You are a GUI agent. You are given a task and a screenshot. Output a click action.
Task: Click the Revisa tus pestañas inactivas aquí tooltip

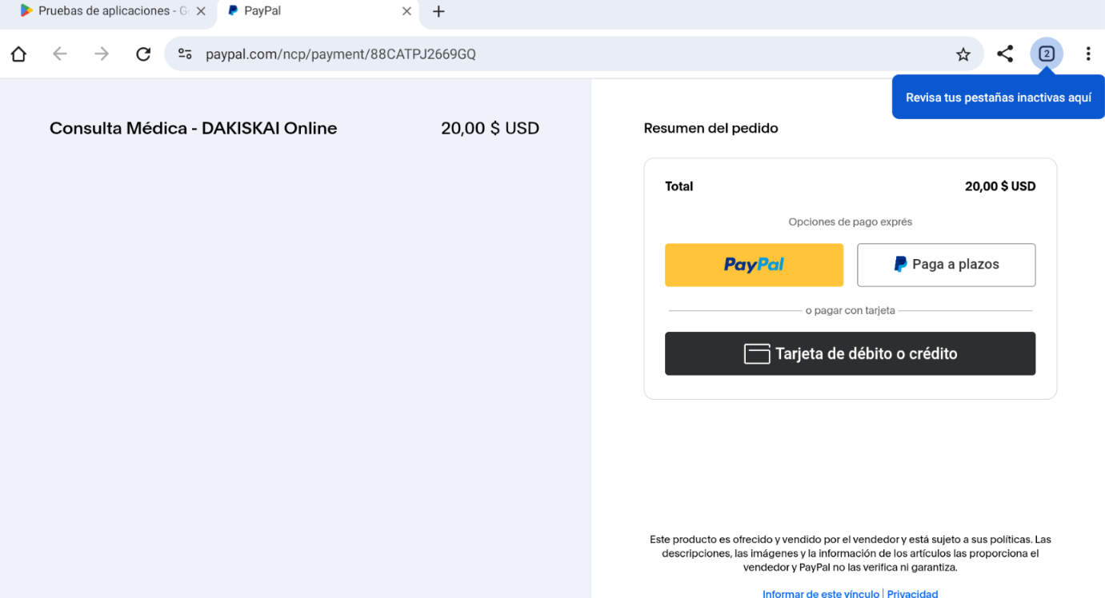click(999, 98)
